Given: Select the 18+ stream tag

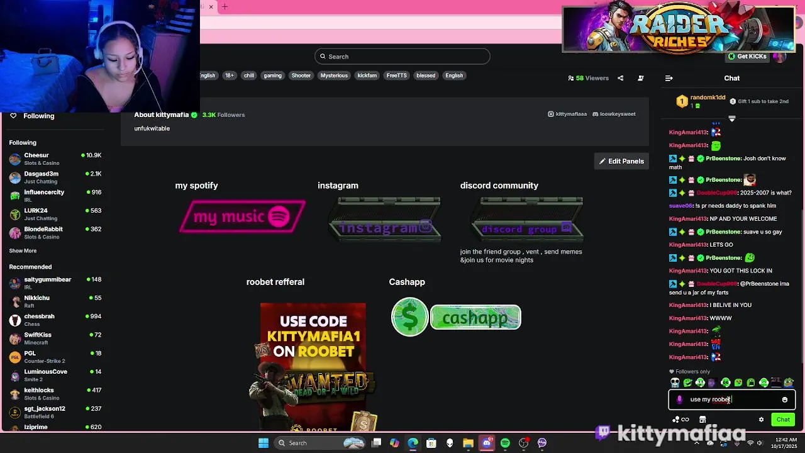Looking at the screenshot, I should (x=230, y=75).
